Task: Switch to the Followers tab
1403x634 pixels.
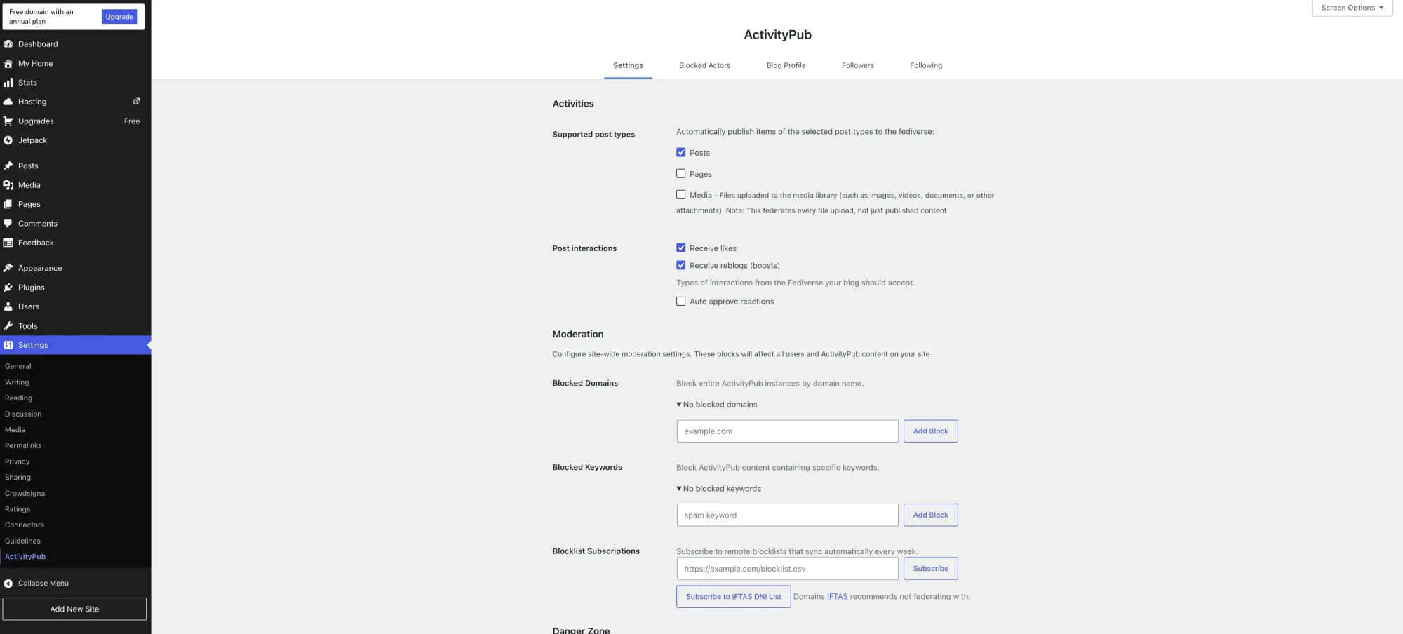Action: pyautogui.click(x=857, y=65)
